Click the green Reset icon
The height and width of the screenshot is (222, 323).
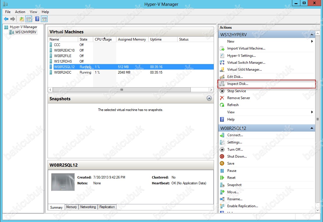[x=222, y=178]
